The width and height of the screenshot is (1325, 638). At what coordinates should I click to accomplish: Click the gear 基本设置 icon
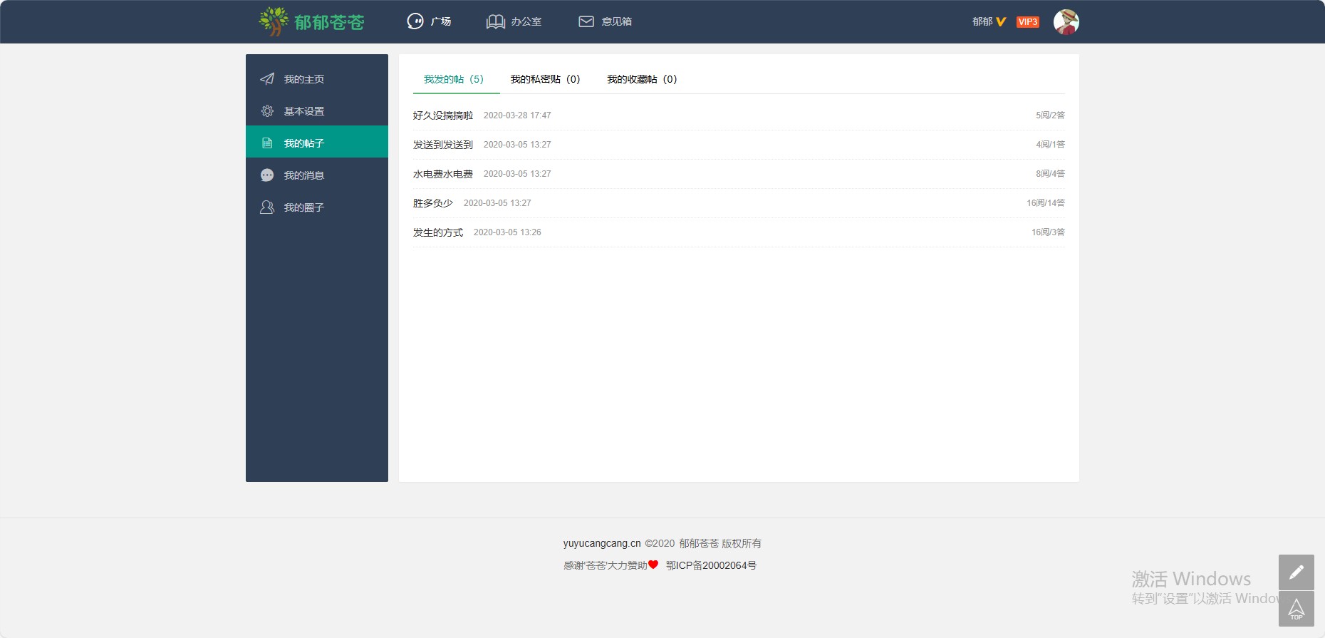pos(267,110)
